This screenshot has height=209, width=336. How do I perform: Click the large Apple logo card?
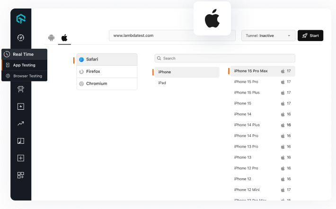(x=212, y=18)
